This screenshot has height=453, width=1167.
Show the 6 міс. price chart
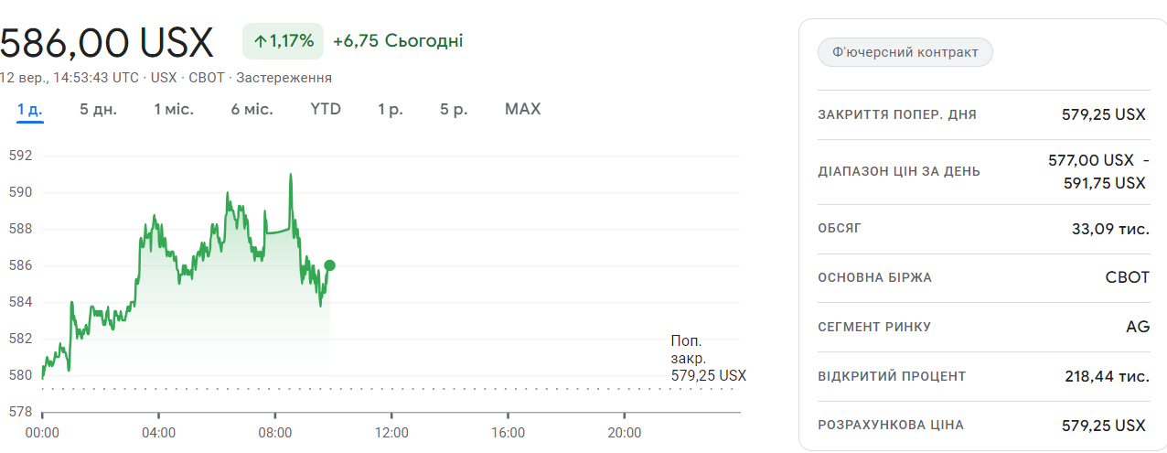252,110
